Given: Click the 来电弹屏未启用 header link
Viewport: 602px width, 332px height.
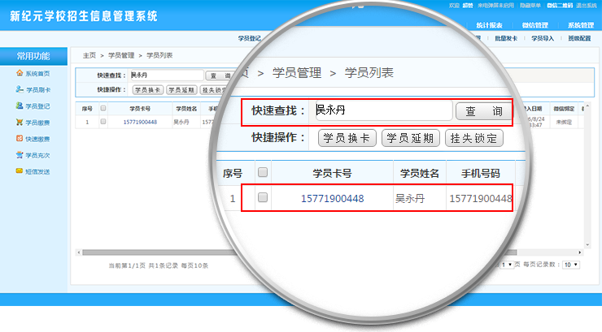Looking at the screenshot, I should pyautogui.click(x=495, y=6).
